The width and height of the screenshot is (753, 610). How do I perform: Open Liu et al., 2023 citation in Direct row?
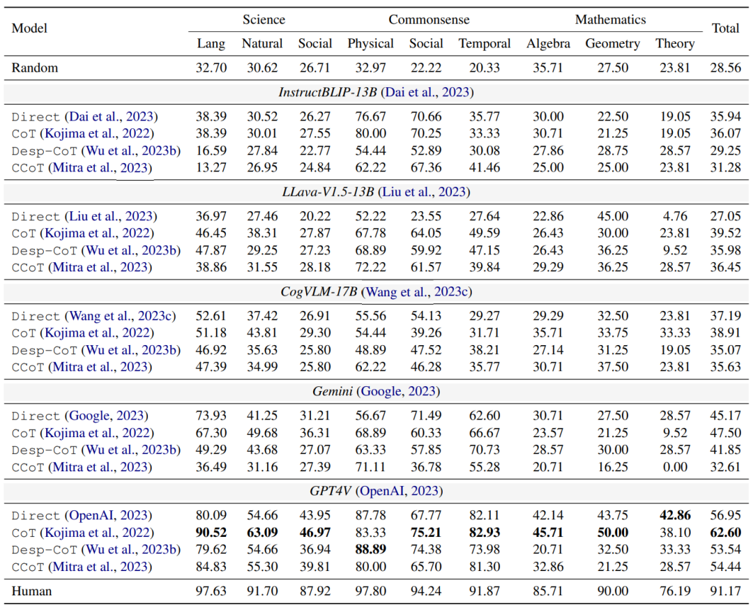pos(112,216)
